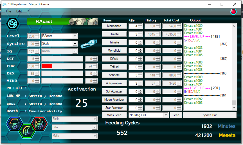The width and height of the screenshot is (243, 145).
Task: Click the Antidote quantity input field
Action: 133,75
